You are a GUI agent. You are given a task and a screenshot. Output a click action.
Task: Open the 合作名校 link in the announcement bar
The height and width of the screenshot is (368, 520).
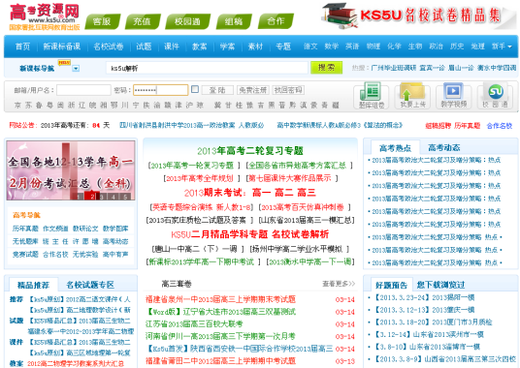(499, 126)
